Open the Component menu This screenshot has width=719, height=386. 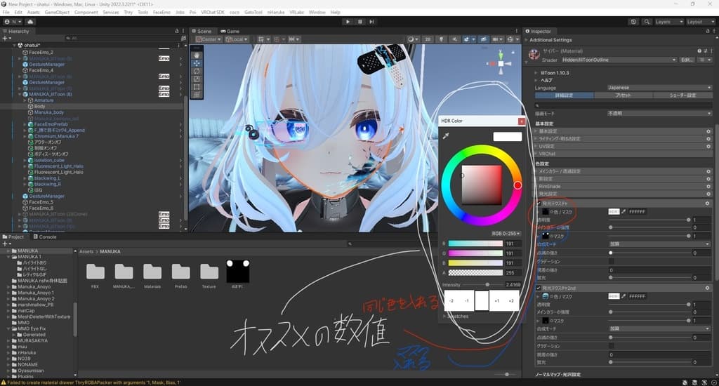(x=86, y=13)
